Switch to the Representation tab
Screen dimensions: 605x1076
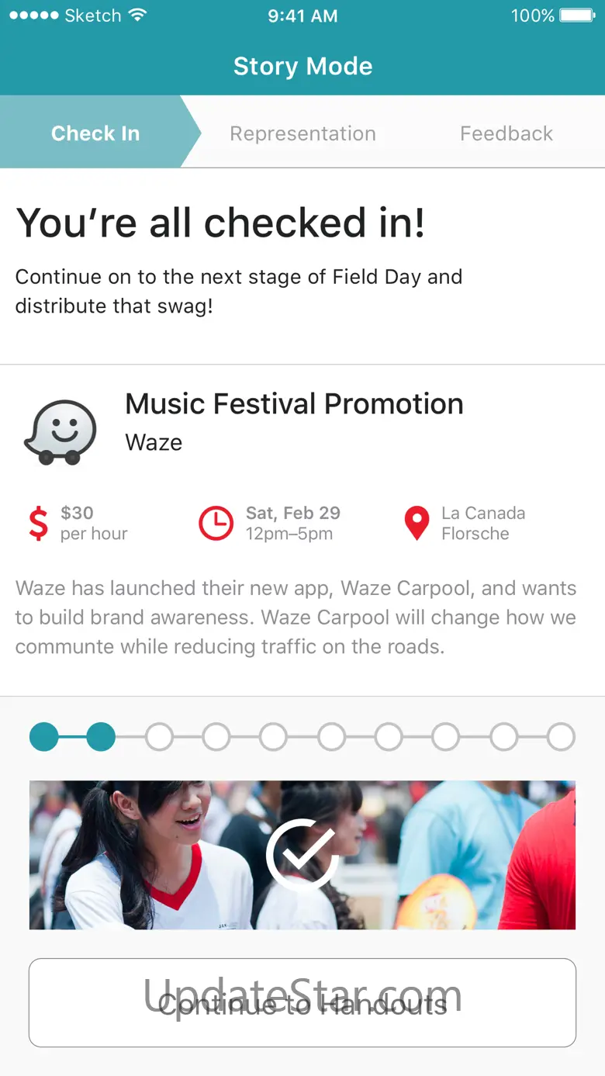coord(302,133)
